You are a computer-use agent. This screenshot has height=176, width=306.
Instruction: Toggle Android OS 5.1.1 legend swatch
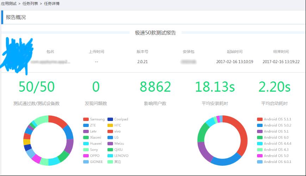pos(260,119)
